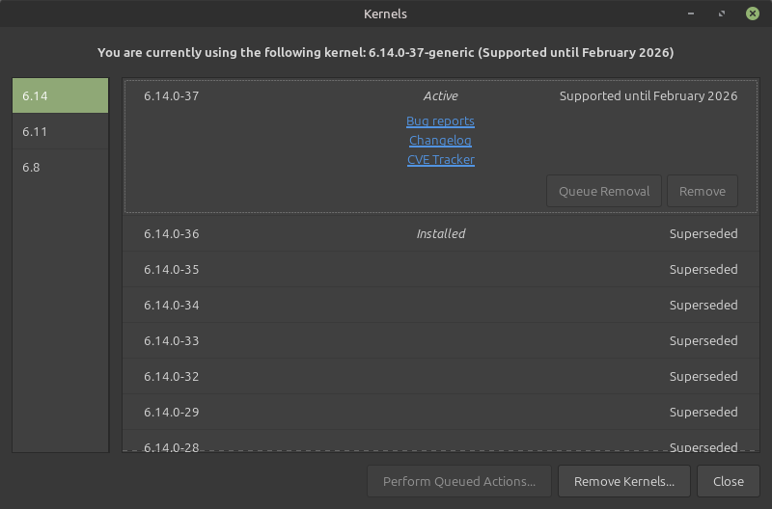Minimize the Kernels window
Screen dimensions: 772x509
(x=692, y=13)
